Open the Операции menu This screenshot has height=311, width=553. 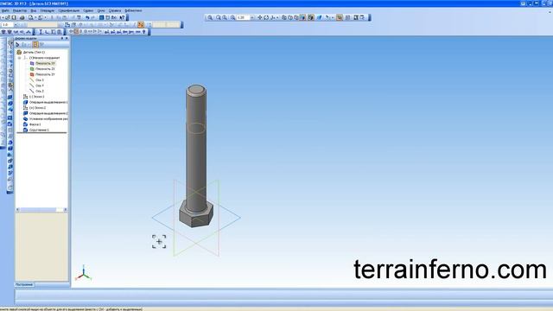click(47, 10)
